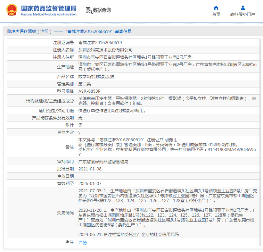The width and height of the screenshot is (263, 252).
Task: Select product name 数字X射线摄影系统
Action: pyautogui.click(x=96, y=77)
